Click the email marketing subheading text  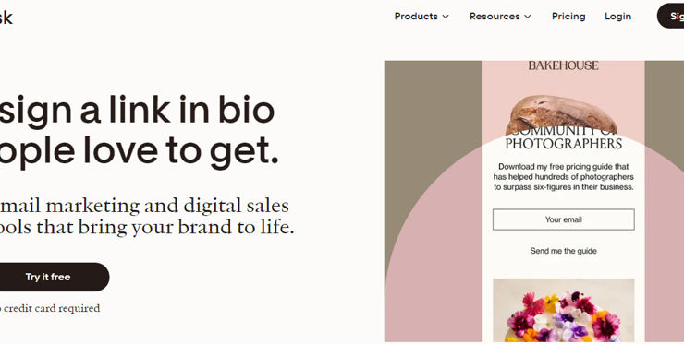click(x=147, y=217)
